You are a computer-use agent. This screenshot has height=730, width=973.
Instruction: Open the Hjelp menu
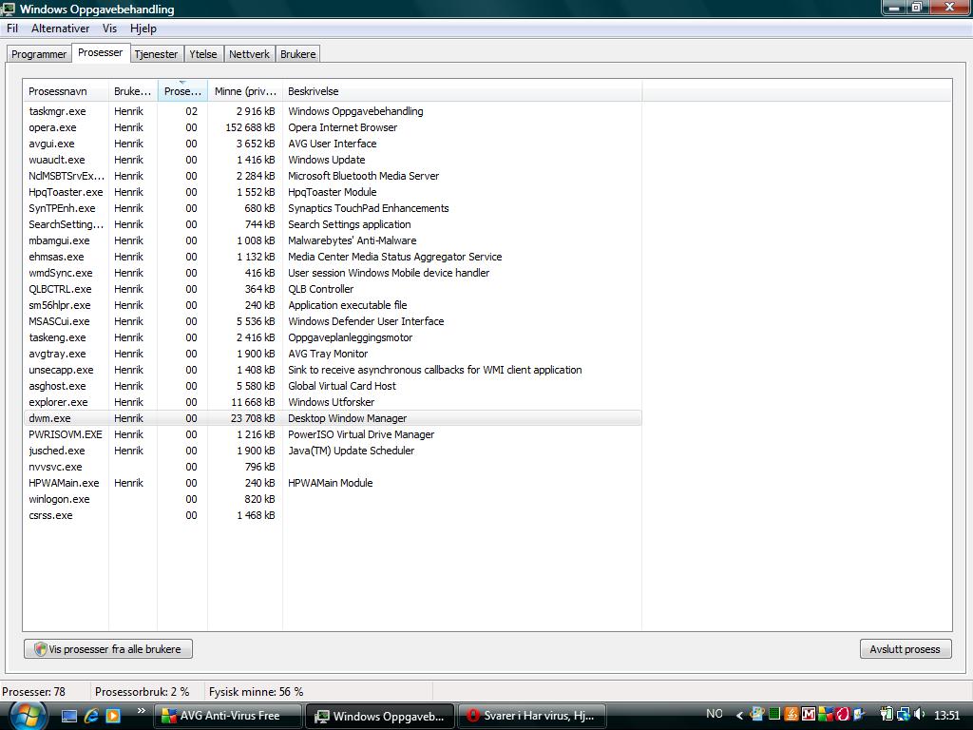(143, 29)
